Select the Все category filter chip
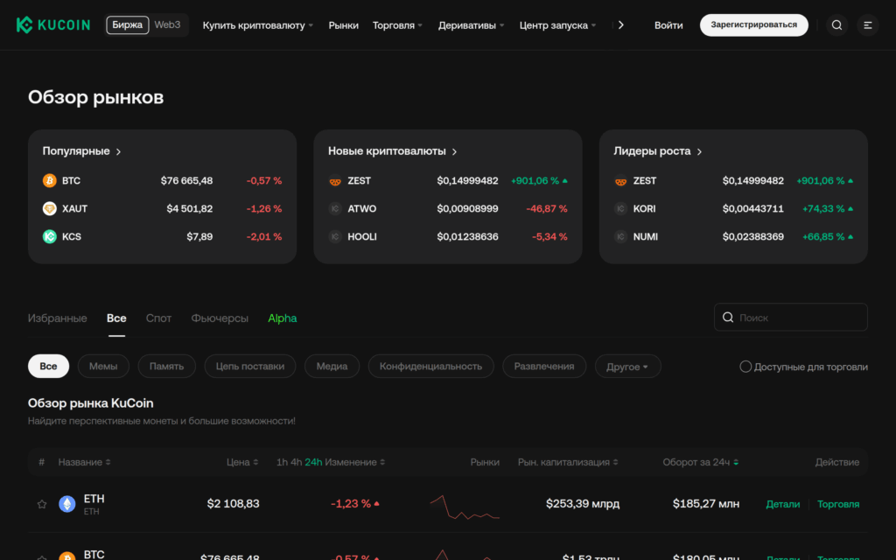The image size is (896, 560). click(49, 367)
